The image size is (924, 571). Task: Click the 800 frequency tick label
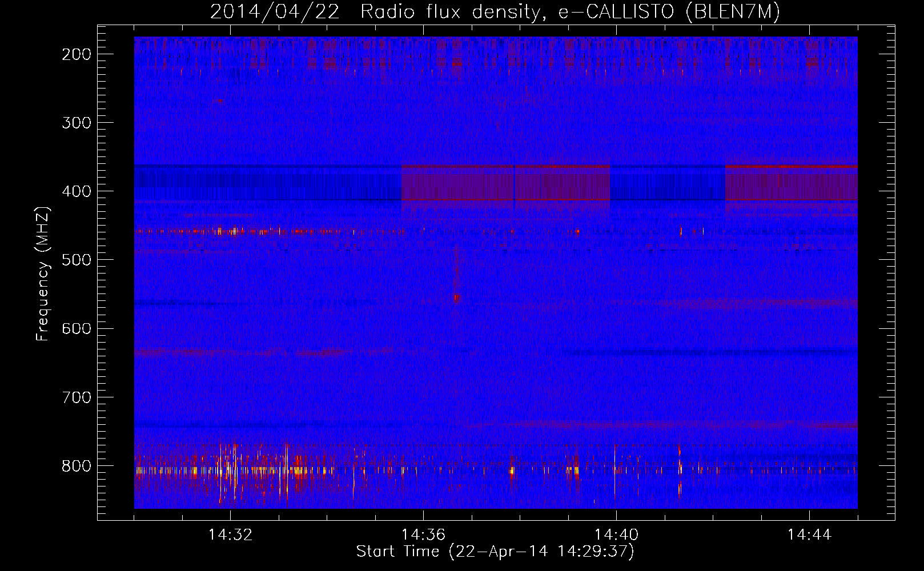click(x=76, y=466)
